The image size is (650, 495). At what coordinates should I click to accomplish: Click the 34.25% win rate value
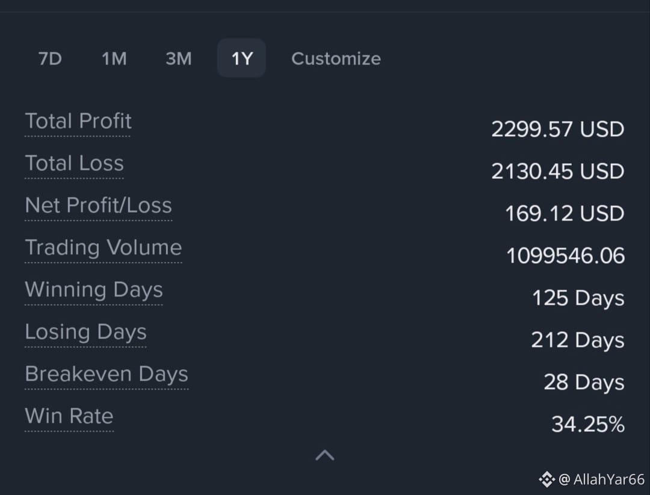pyautogui.click(x=588, y=424)
